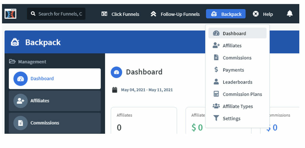Open Leaderboards from the dropdown
Image resolution: width=305 pixels, height=148 pixels.
click(x=237, y=82)
